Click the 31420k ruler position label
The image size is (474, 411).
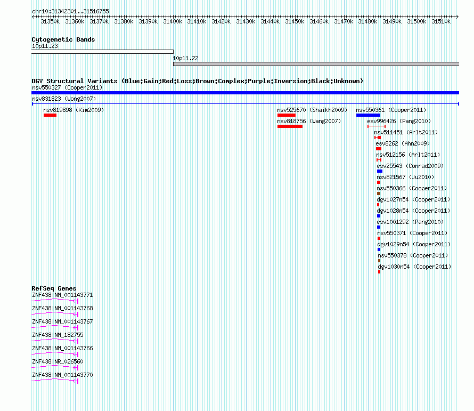click(x=221, y=21)
